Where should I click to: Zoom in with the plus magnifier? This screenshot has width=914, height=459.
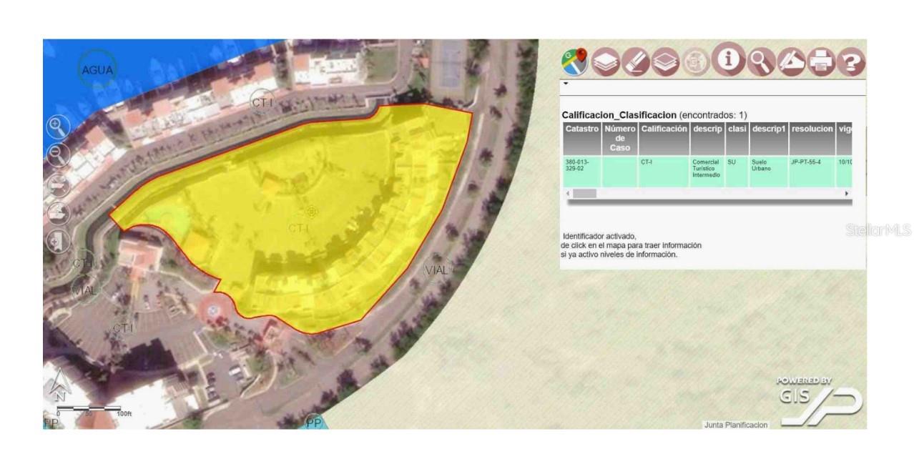pos(58,127)
